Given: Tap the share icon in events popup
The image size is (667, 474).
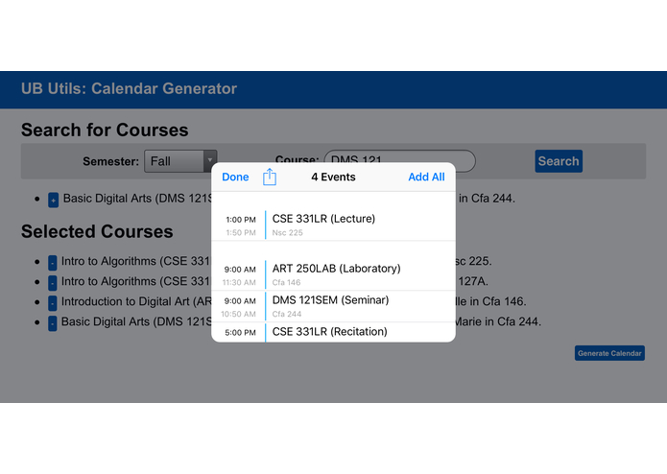Looking at the screenshot, I should 270,177.
